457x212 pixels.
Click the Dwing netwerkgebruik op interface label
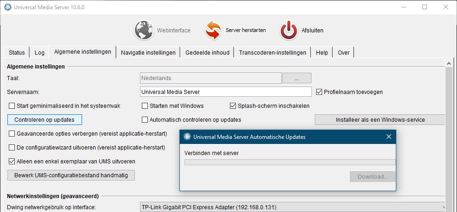click(x=51, y=208)
